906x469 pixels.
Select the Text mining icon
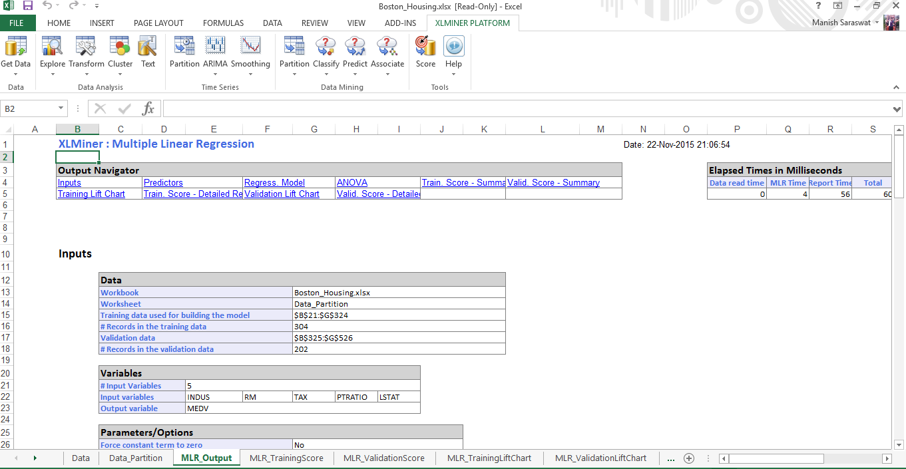pyautogui.click(x=148, y=53)
